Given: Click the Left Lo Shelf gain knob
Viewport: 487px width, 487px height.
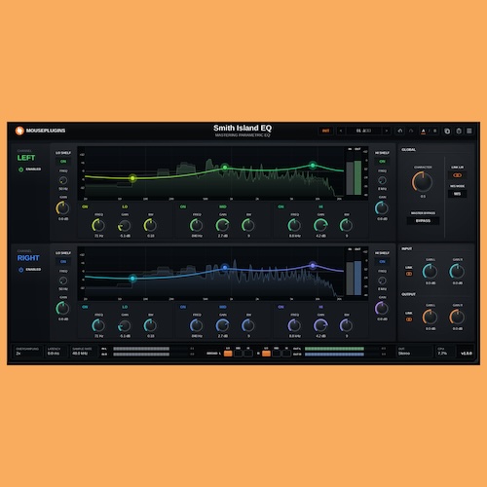Looking at the screenshot, I should tap(62, 208).
